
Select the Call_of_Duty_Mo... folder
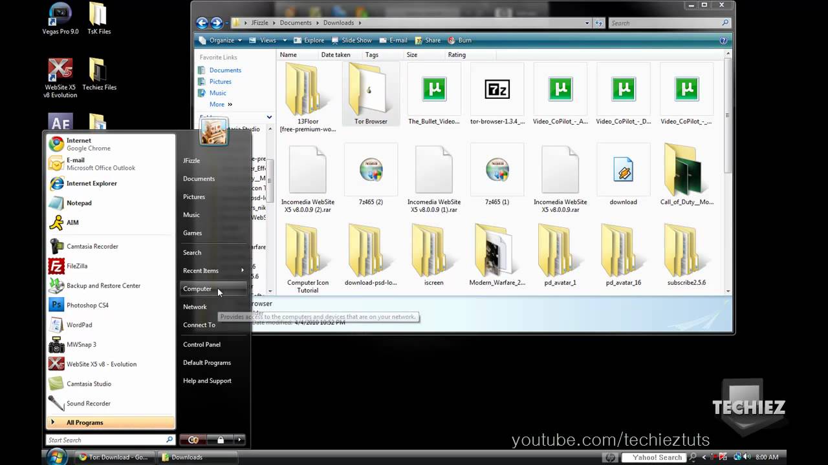[x=686, y=174]
